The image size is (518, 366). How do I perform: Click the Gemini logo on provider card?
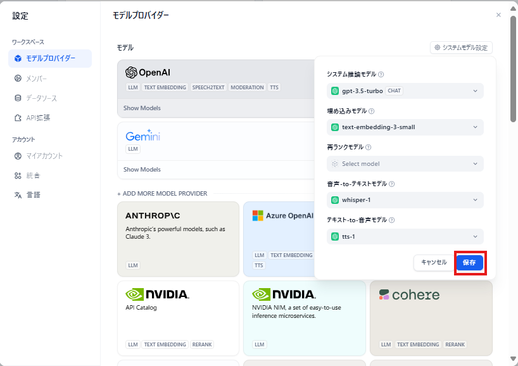click(142, 135)
